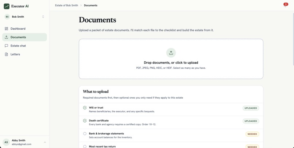Click the Estate chat bubble icon
294x148 pixels.
[x=6, y=46]
